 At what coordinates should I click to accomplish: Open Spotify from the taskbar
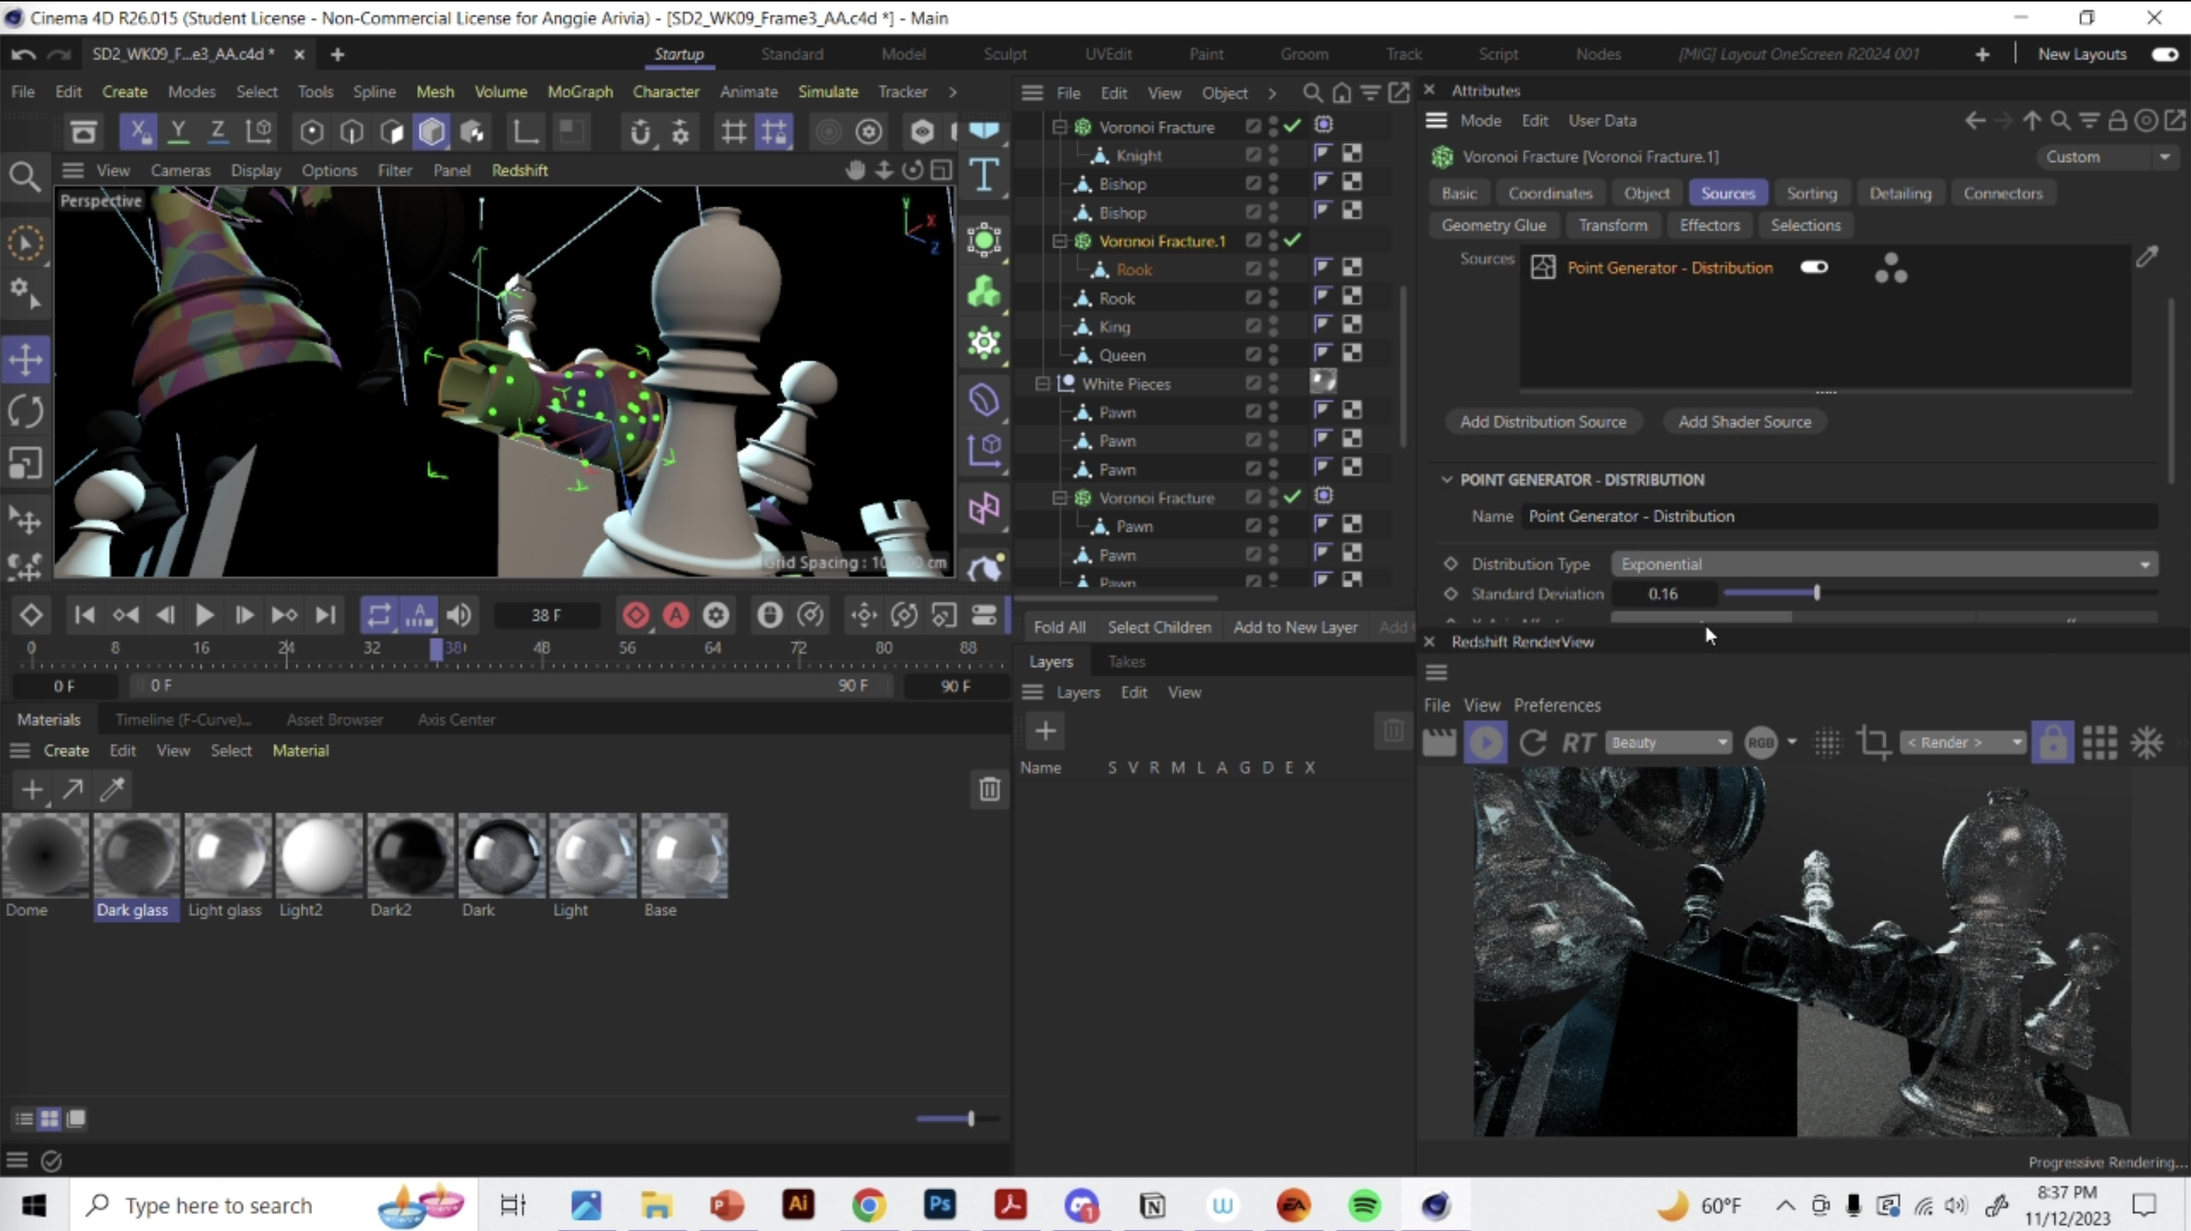tap(1364, 1206)
